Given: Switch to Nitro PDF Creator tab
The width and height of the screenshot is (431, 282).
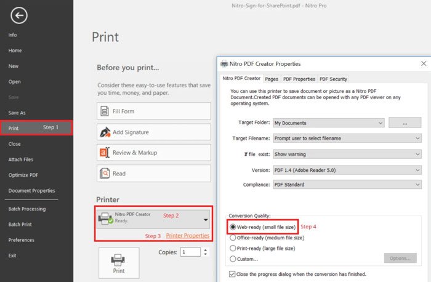Looking at the screenshot, I should (x=241, y=79).
